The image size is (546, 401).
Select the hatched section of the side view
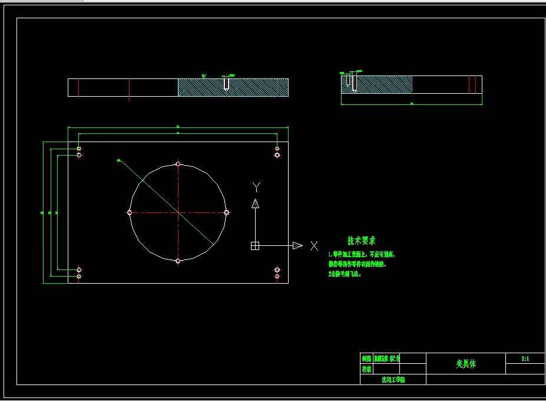click(x=377, y=85)
